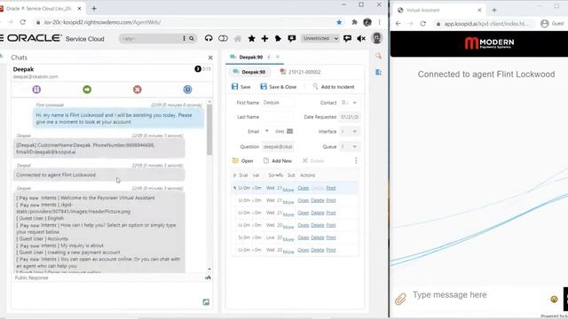
Task: Click the blue contact icon in right sidebar
Action: [378, 73]
